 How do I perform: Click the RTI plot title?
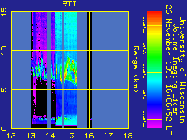point(69,4)
